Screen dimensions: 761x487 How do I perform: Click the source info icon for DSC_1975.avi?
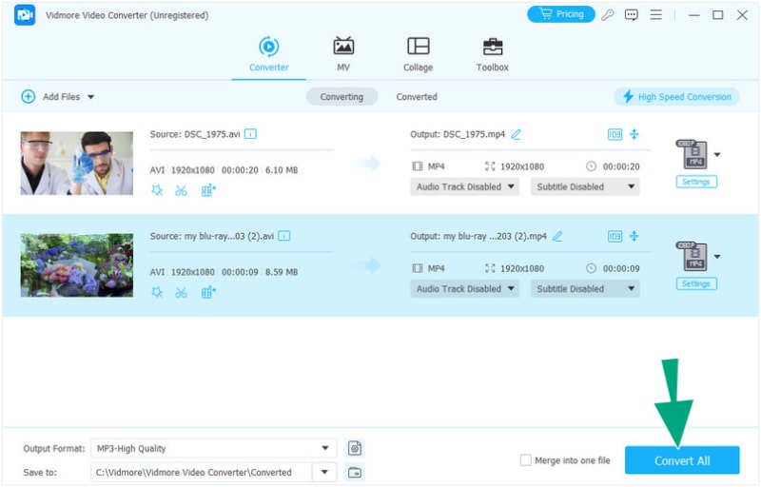[x=250, y=134]
